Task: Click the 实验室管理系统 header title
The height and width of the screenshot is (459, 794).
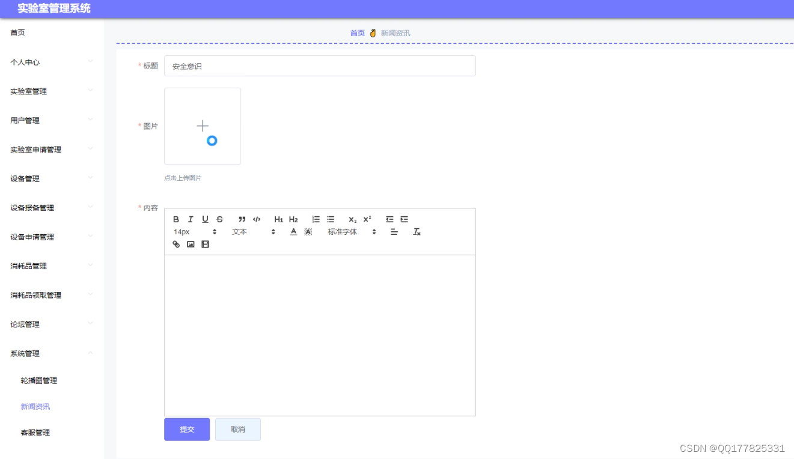Action: coord(54,8)
